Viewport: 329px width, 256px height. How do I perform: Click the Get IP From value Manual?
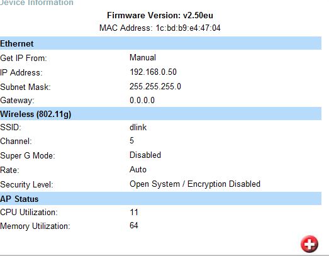coord(143,57)
